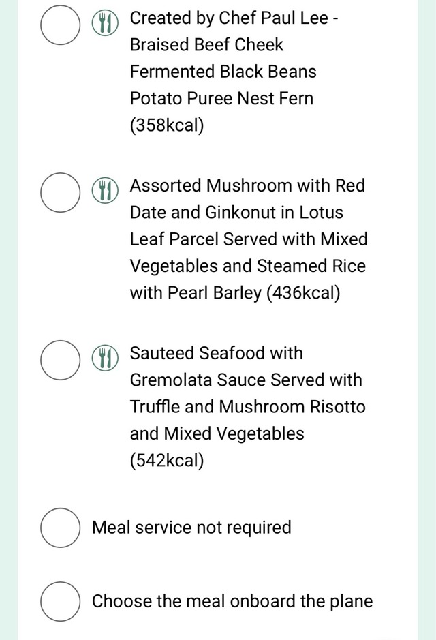
Task: Click the 'Assorted Mushroom with Red' text line
Action: pos(247,185)
